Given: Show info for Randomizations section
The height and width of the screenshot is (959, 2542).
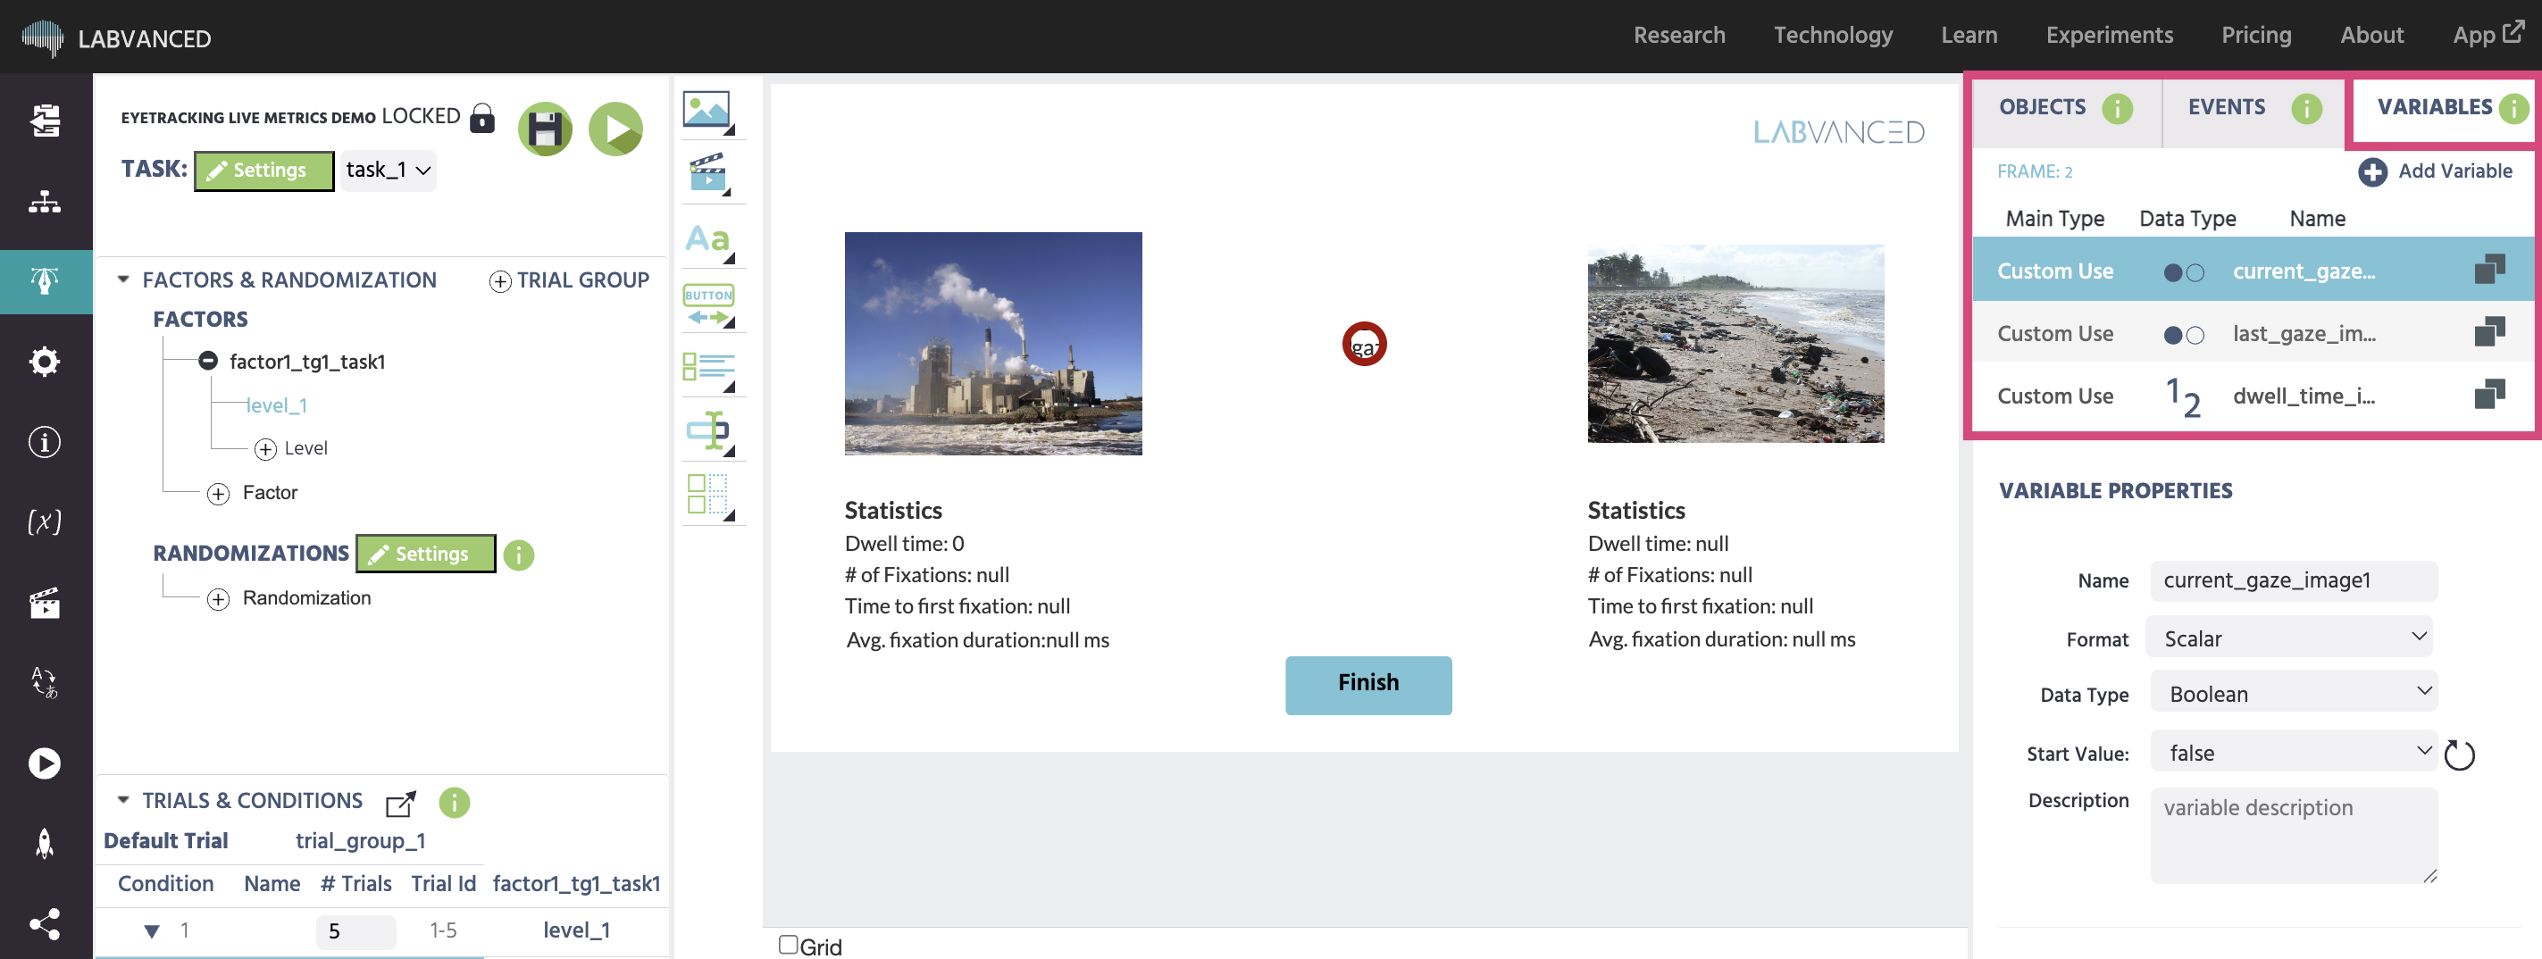Looking at the screenshot, I should [518, 555].
